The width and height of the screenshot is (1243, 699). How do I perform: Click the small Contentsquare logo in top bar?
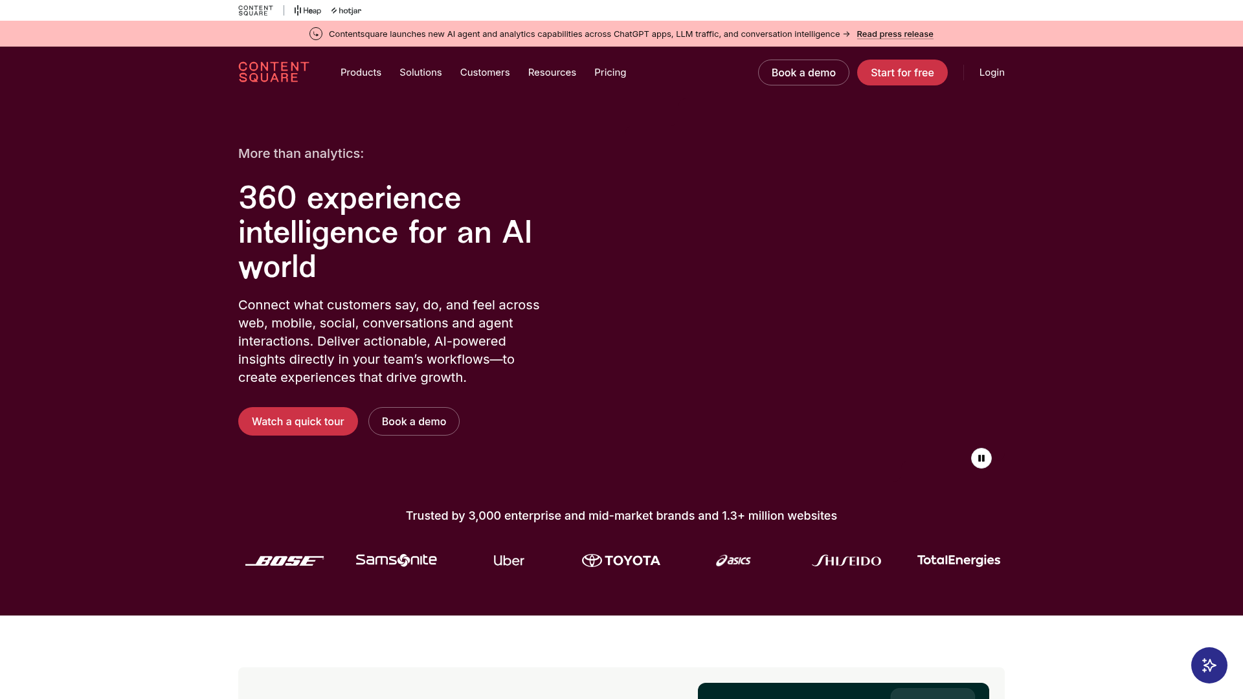[x=256, y=10]
